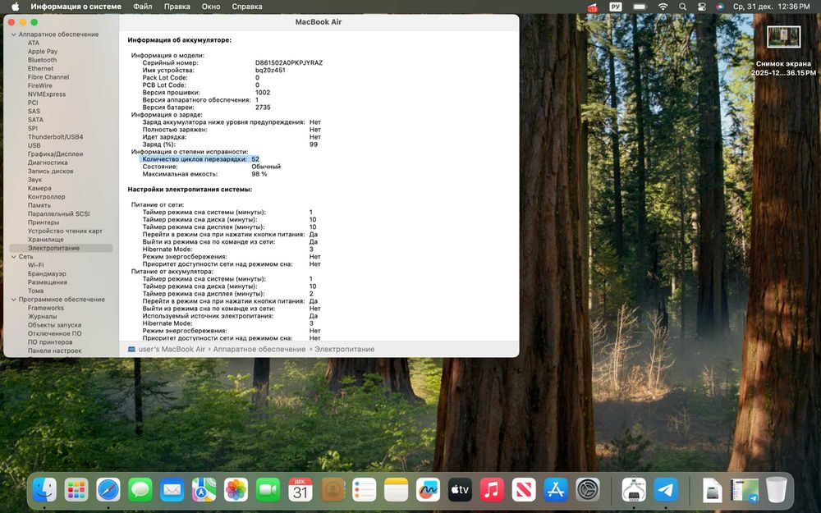This screenshot has height=513, width=821.
Task: Open Photos app in the Dock
Action: pos(236,490)
